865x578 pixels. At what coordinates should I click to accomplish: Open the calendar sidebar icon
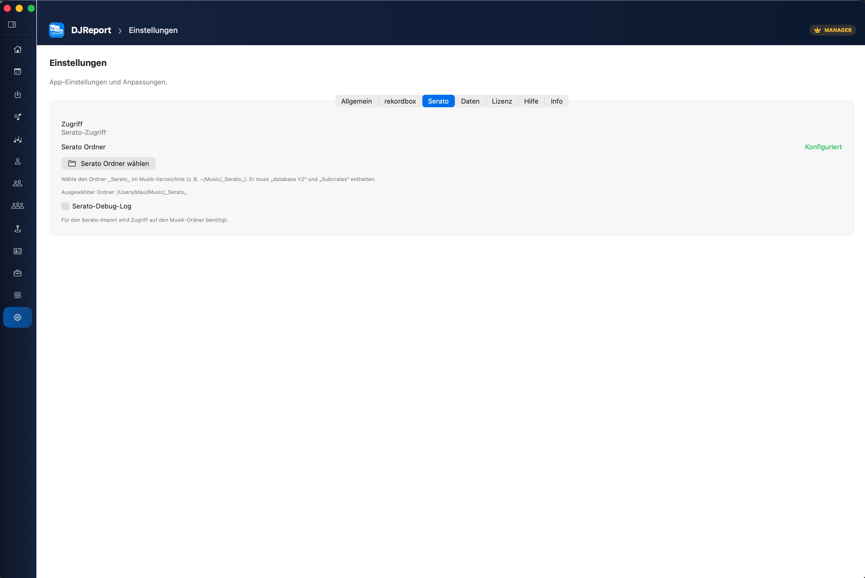coord(17,72)
